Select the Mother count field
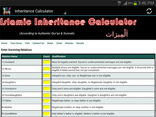The width and height of the screenshot is (156, 117). tap(46, 107)
